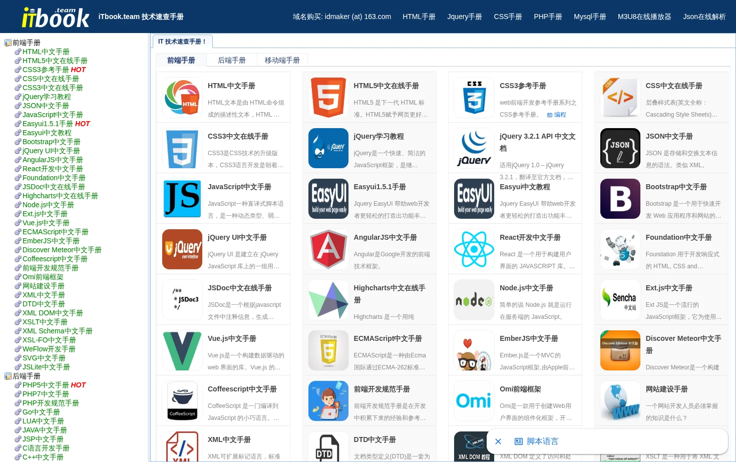Image resolution: width=736 pixels, height=462 pixels.
Task: Open CSS手册 in the top navigation
Action: point(508,17)
